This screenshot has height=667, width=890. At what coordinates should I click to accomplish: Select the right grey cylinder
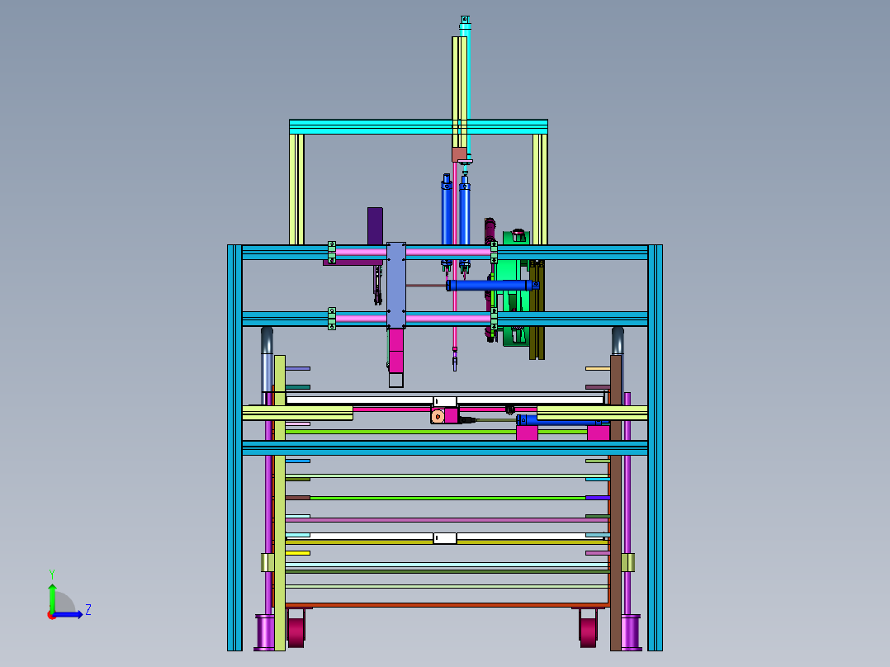pyautogui.click(x=618, y=342)
